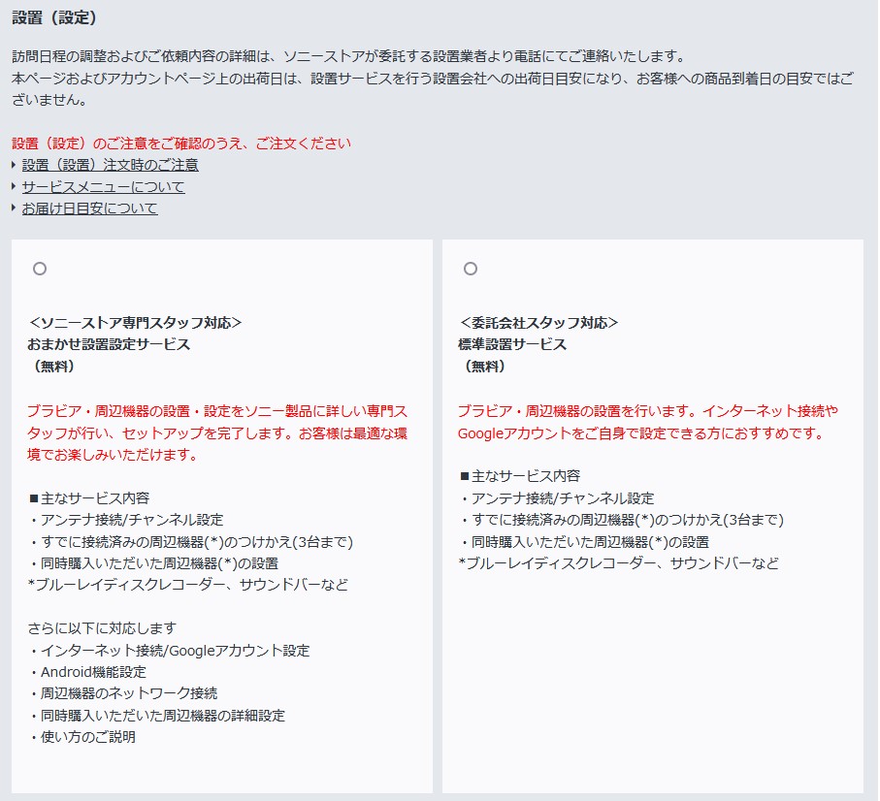Click アンテナ接続/チャンネル設定 in the right card
This screenshot has width=880, height=801.
click(557, 498)
